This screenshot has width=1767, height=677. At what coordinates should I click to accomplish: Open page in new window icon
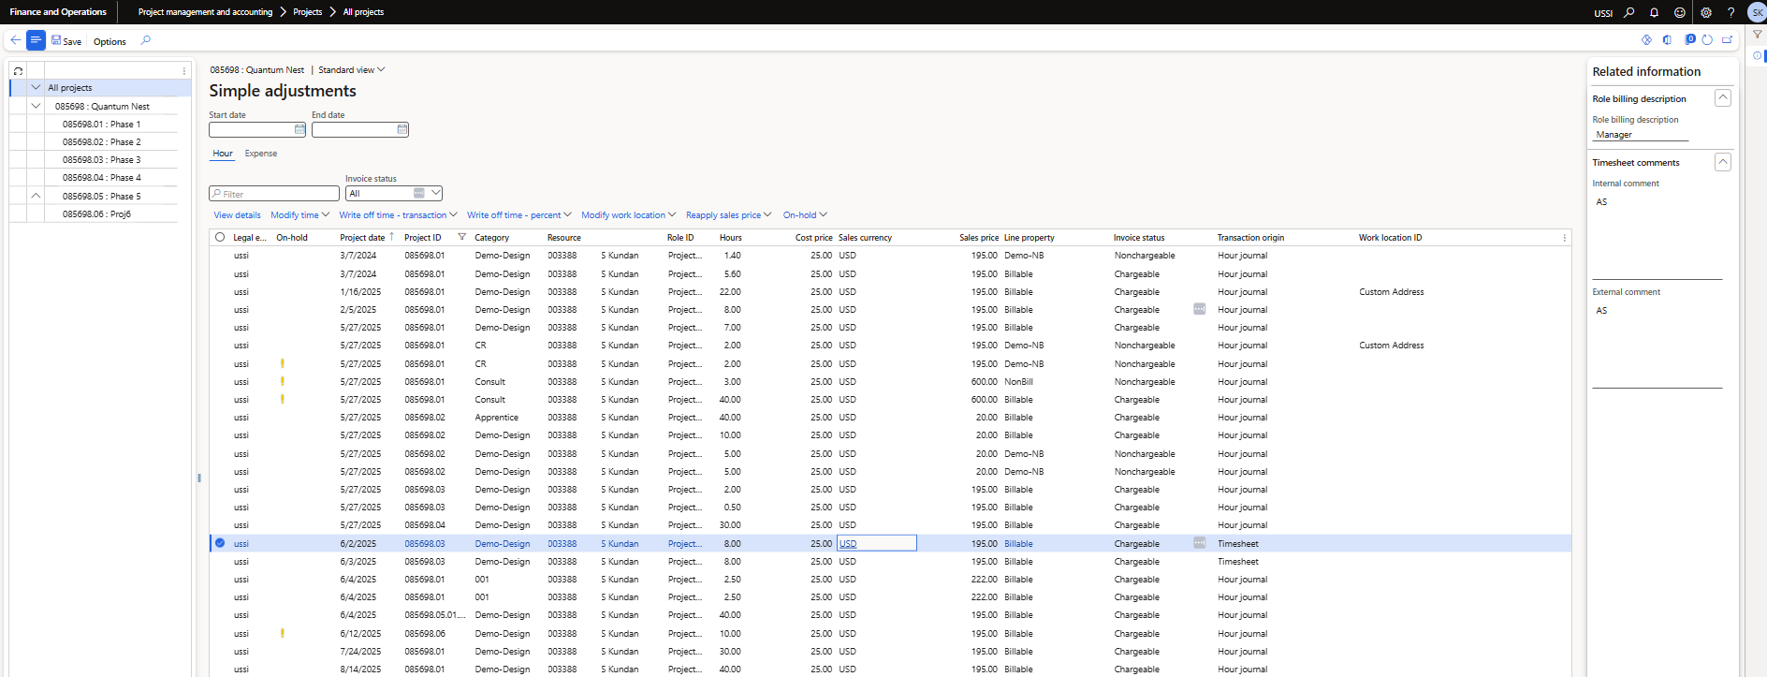[x=1728, y=40]
